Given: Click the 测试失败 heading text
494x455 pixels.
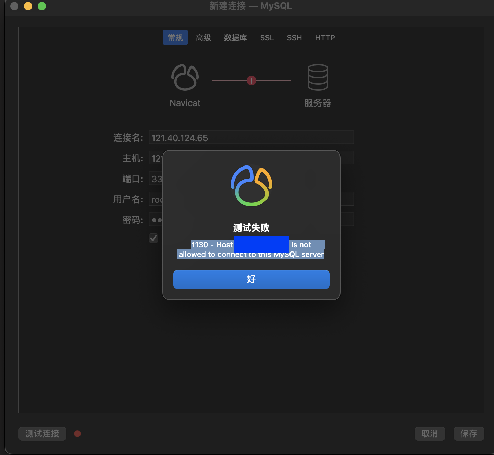Looking at the screenshot, I should (x=251, y=228).
